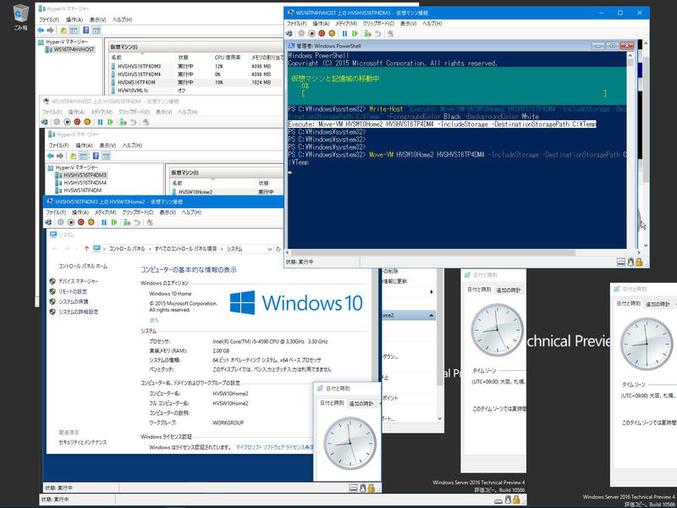Click Up folder icon in host Hyper-V Manager toolbar

click(63, 30)
